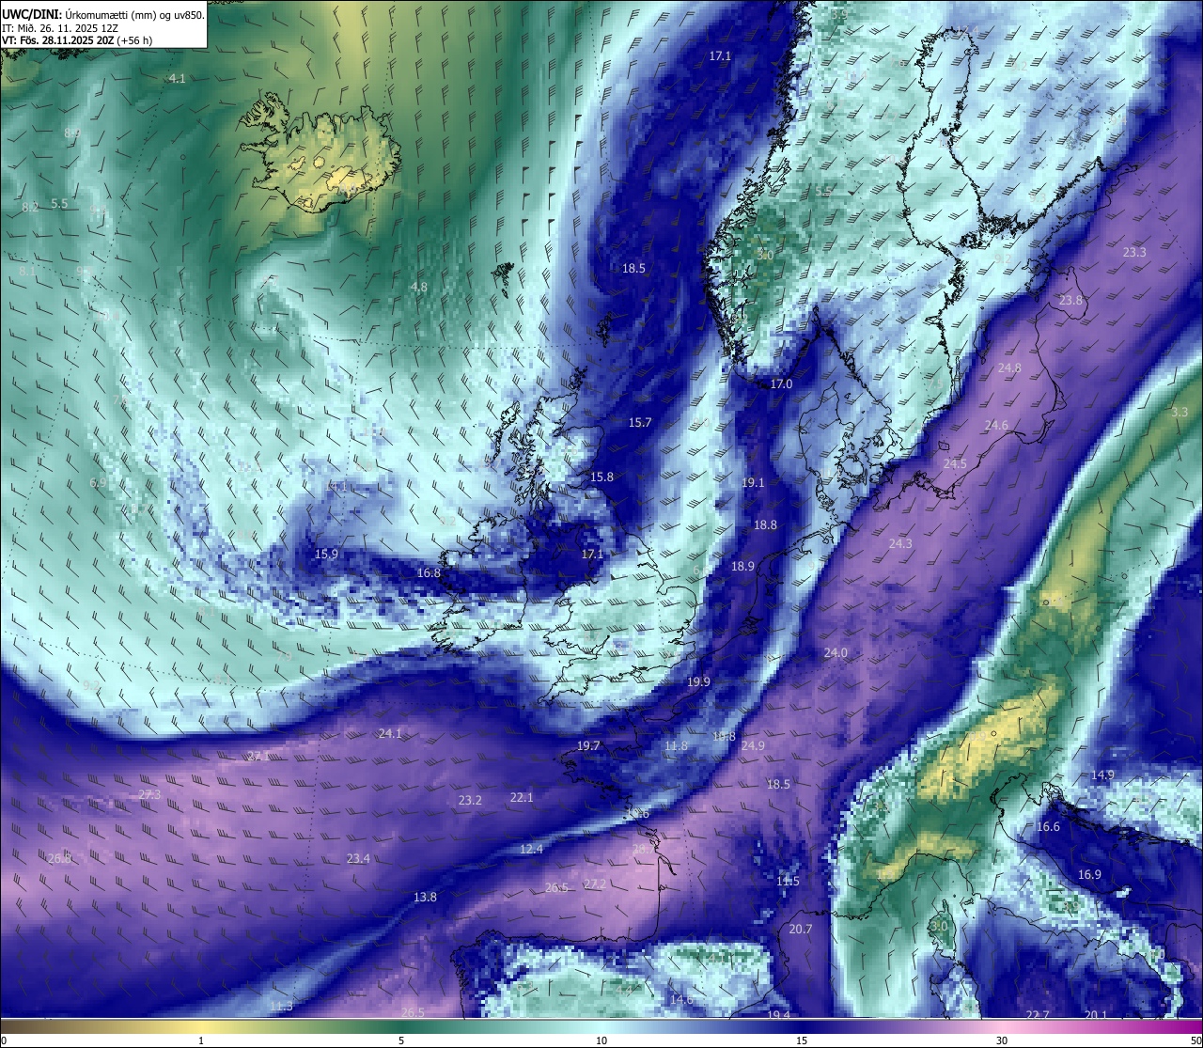This screenshot has width=1203, height=1048.
Task: Click the map value 15.7 in the North Sea
Action: pos(640,423)
